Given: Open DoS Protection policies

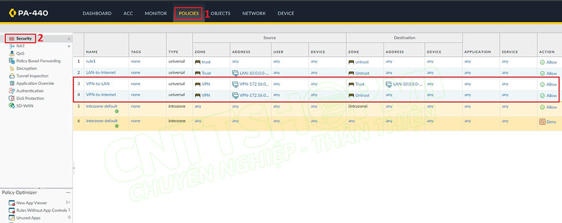Looking at the screenshot, I should pyautogui.click(x=30, y=98).
